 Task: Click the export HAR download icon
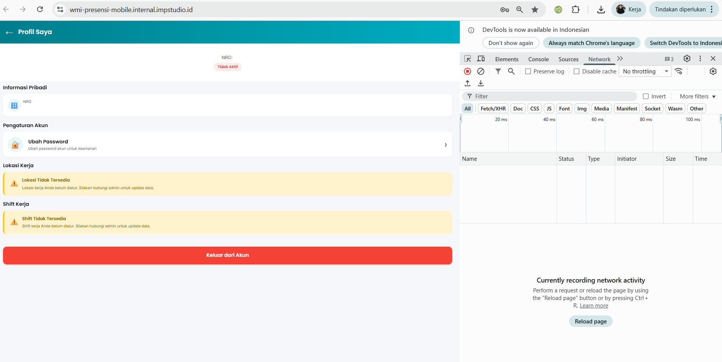(x=481, y=83)
